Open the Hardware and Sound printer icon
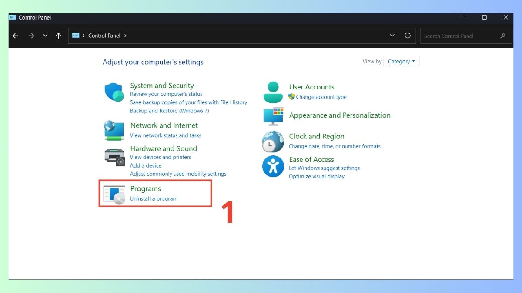The image size is (522, 293). point(115,157)
